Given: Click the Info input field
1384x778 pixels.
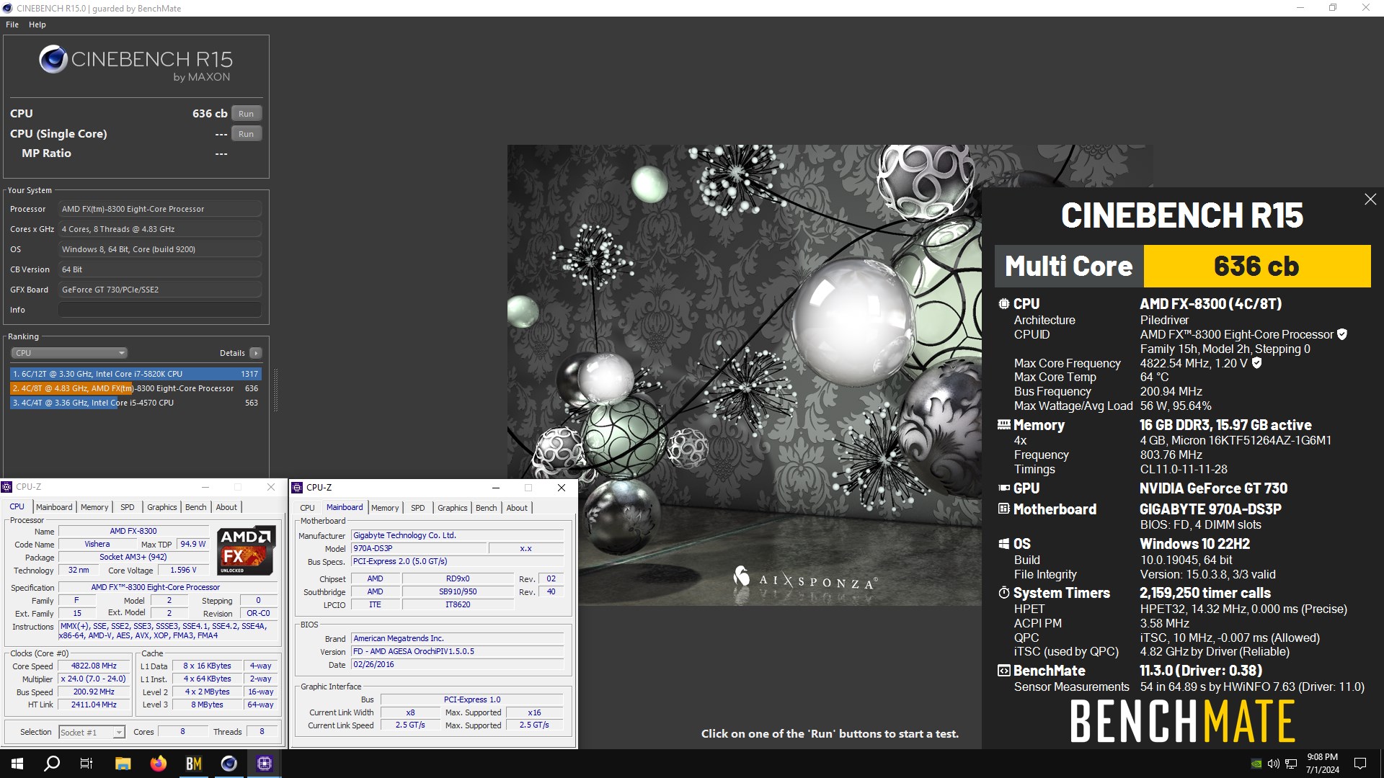Looking at the screenshot, I should pyautogui.click(x=160, y=310).
